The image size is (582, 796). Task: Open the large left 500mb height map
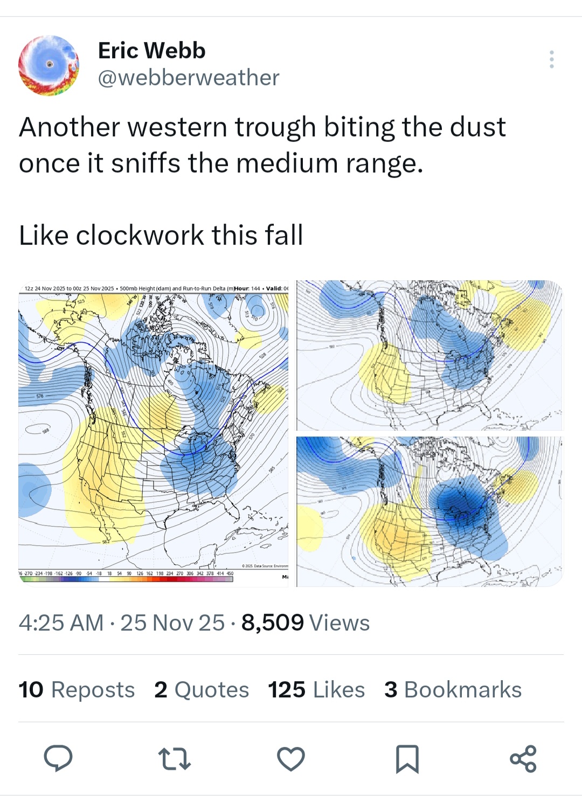click(154, 426)
